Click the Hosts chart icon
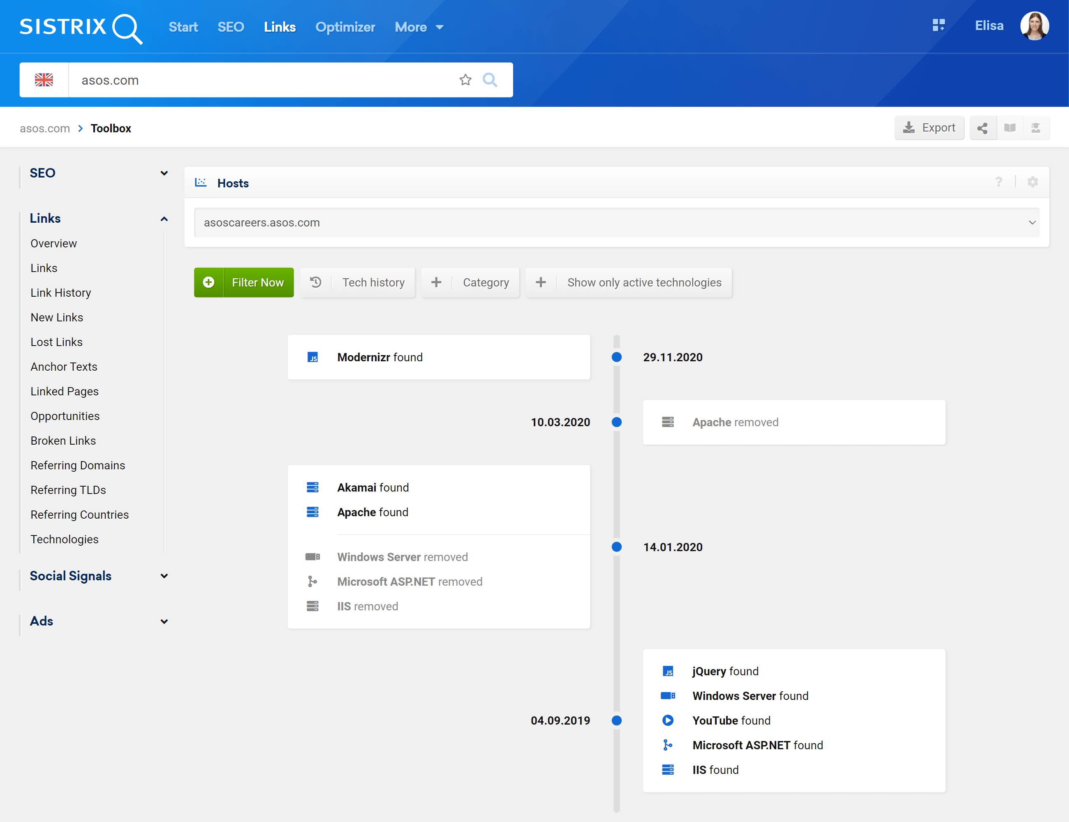 (x=201, y=182)
